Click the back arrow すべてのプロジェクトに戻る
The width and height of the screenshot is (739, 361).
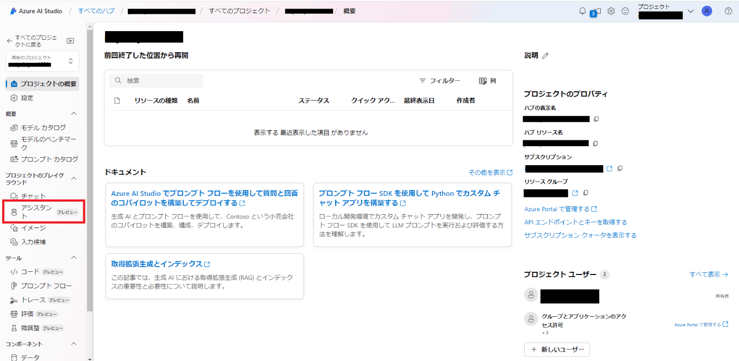[9, 41]
